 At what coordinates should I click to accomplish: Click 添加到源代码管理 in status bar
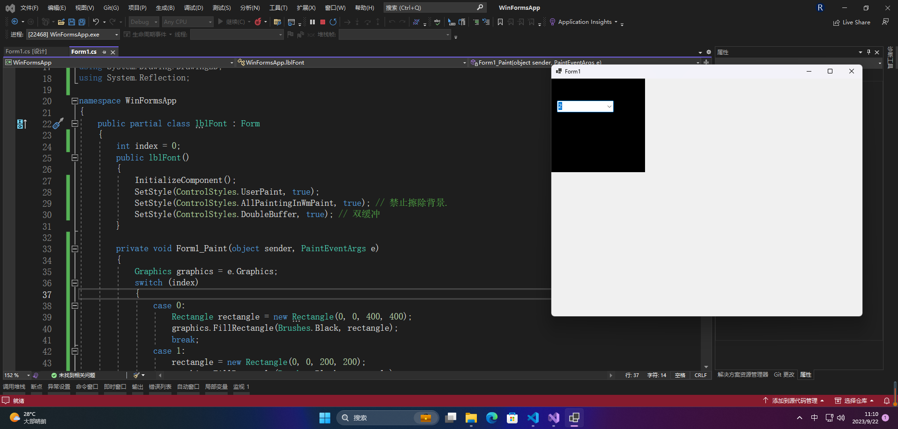[793, 401]
